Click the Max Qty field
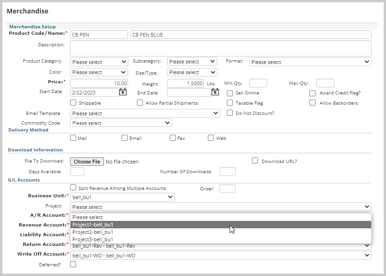The height and width of the screenshot is (276, 386). [x=325, y=83]
